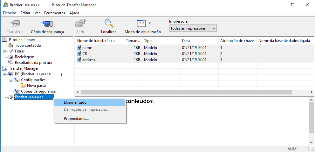This screenshot has height=152, width=315.
Task: Click the Cópias de segurança icon
Action: (17, 92)
